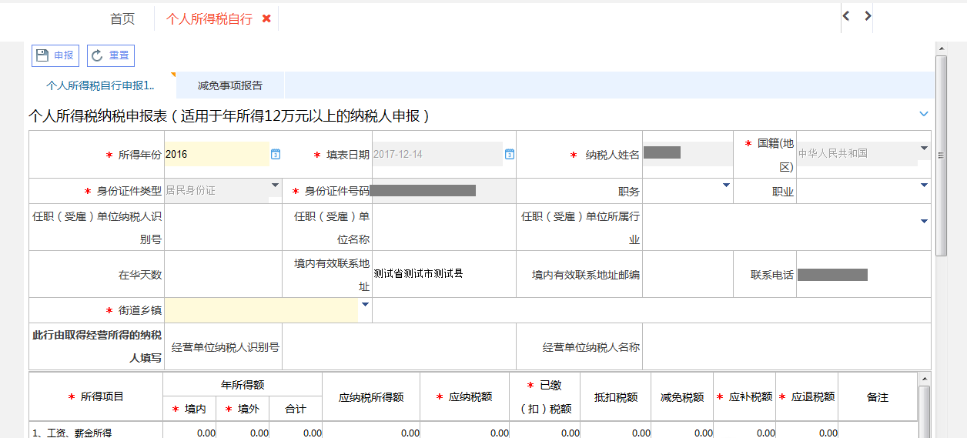The height and width of the screenshot is (438, 967).
Task: Open the 职务 dropdown
Action: pos(726,185)
